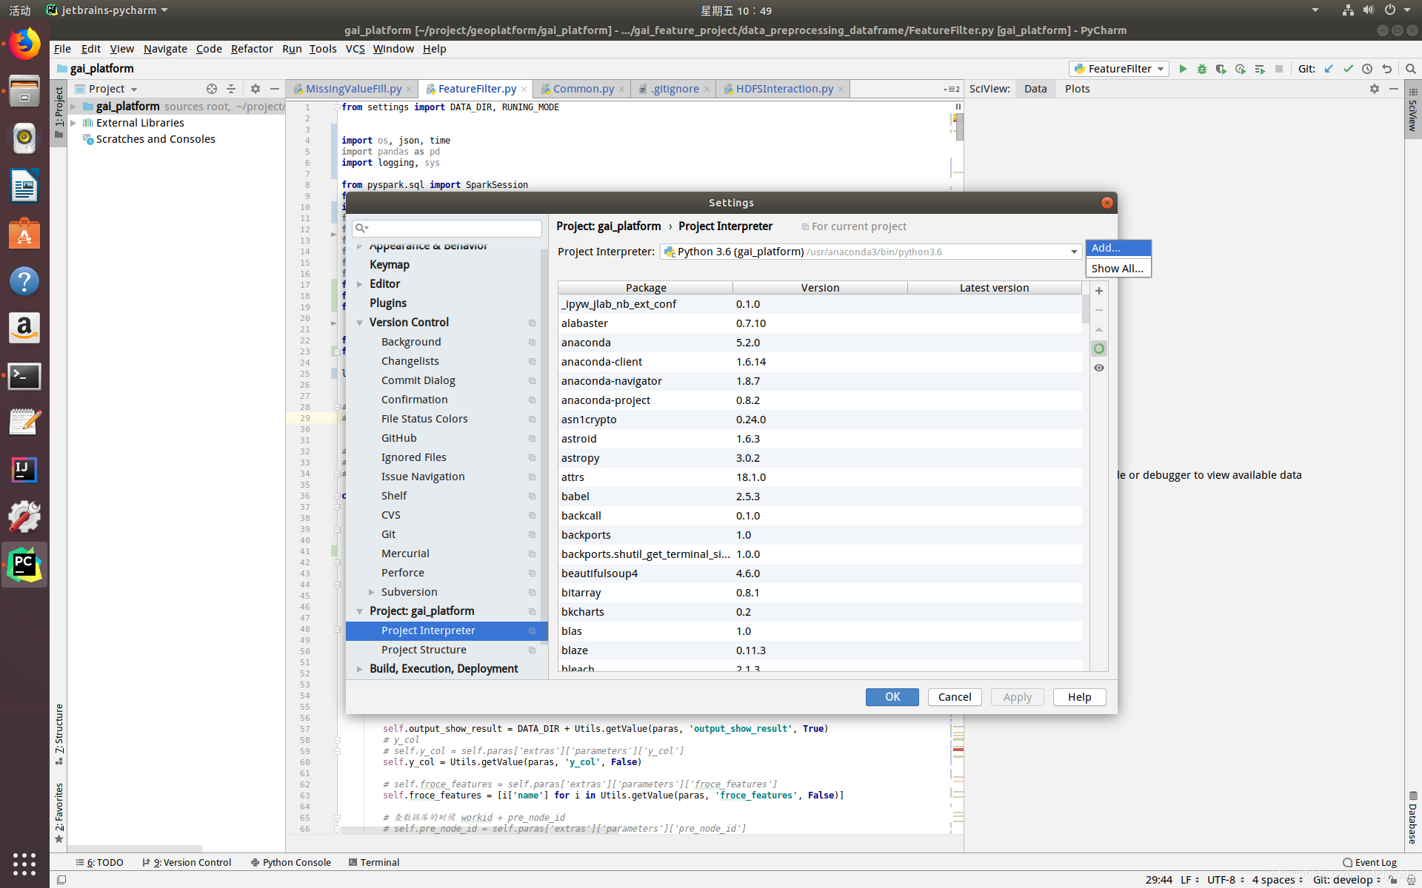1422x888 pixels.
Task: Choose Show All... in the interpreter popup
Action: pyautogui.click(x=1118, y=268)
